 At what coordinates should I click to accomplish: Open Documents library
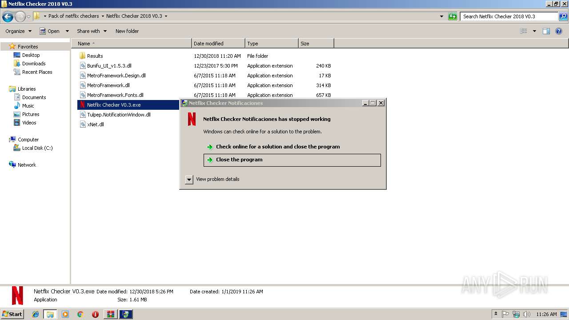click(x=34, y=97)
